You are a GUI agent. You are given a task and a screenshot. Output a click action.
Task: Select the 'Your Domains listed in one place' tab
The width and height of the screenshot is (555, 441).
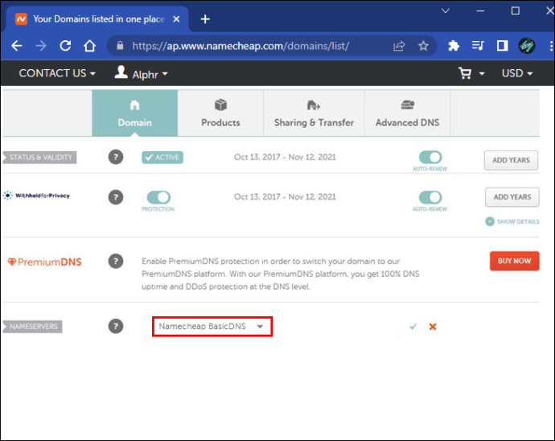(98, 19)
